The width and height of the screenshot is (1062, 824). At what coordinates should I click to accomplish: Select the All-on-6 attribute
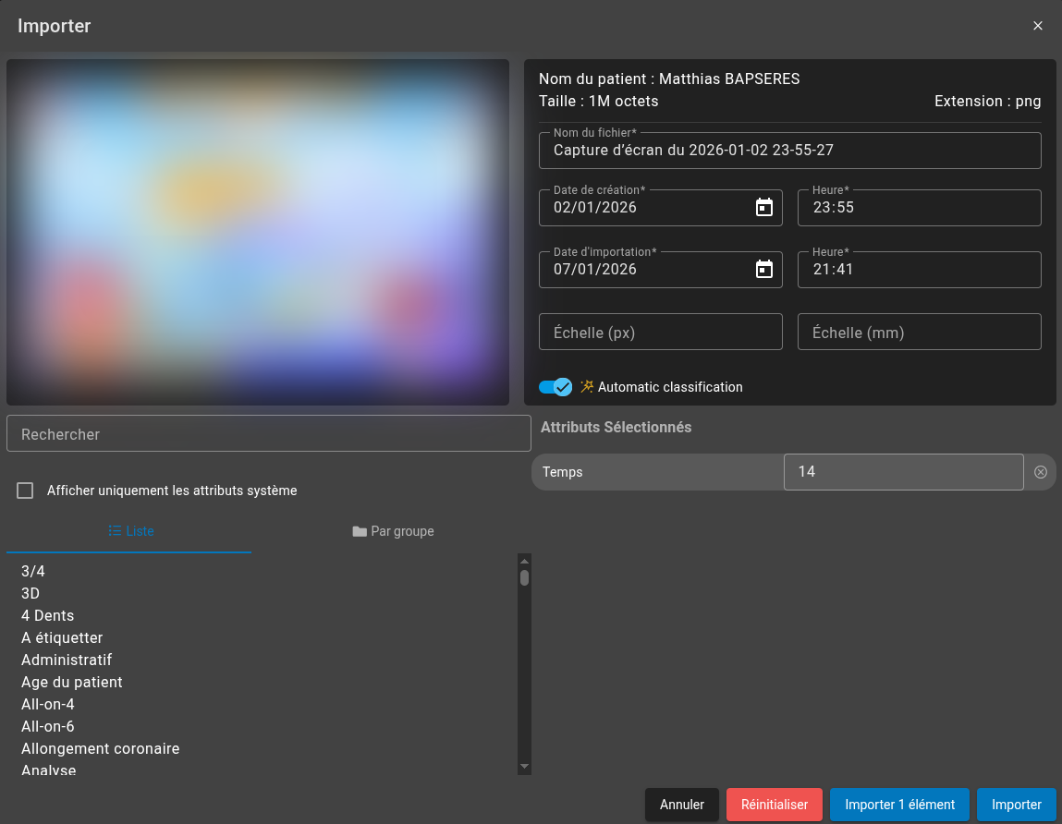coord(47,726)
